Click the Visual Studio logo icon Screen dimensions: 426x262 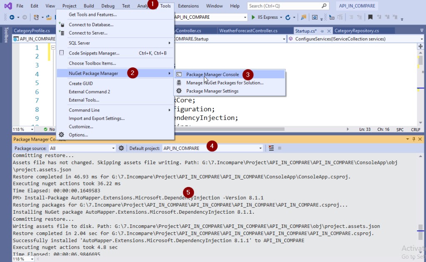pyautogui.click(x=8, y=6)
